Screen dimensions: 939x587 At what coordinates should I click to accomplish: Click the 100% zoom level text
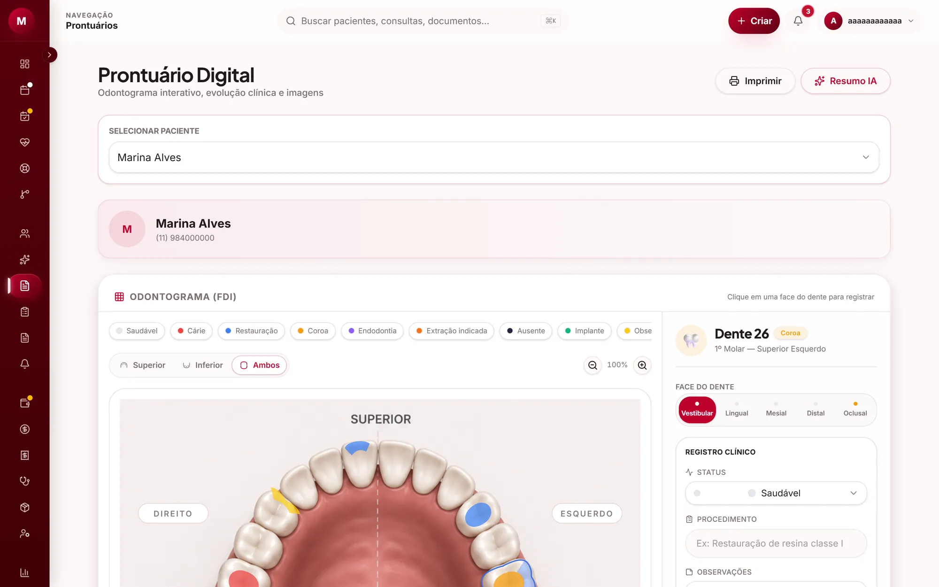coord(617,365)
